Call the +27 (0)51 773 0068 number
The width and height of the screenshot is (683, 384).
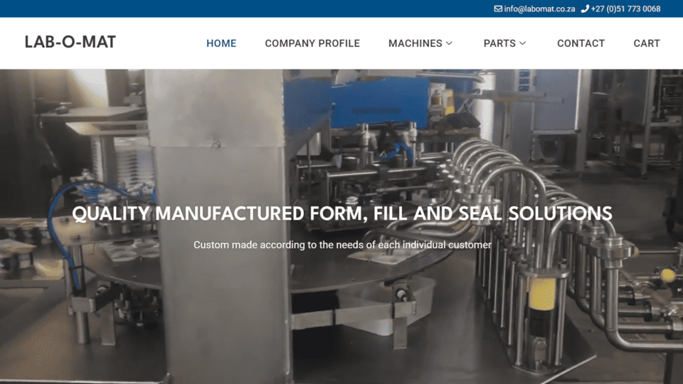[625, 9]
